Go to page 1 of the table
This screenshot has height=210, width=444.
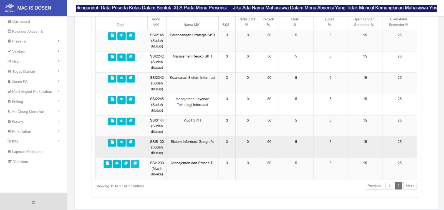[x=389, y=186]
